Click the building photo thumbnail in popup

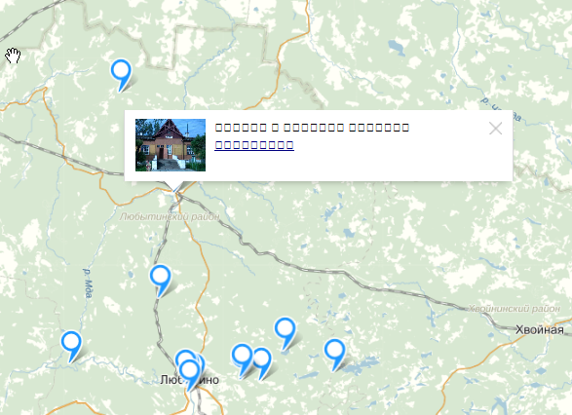coord(171,145)
